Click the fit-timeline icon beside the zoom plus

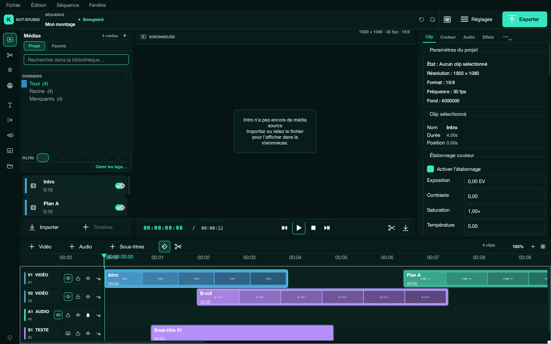[x=543, y=247]
